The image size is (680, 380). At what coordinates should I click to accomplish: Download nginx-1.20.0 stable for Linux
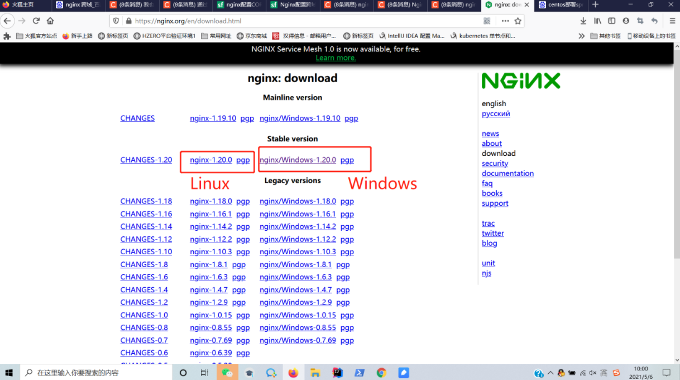210,160
